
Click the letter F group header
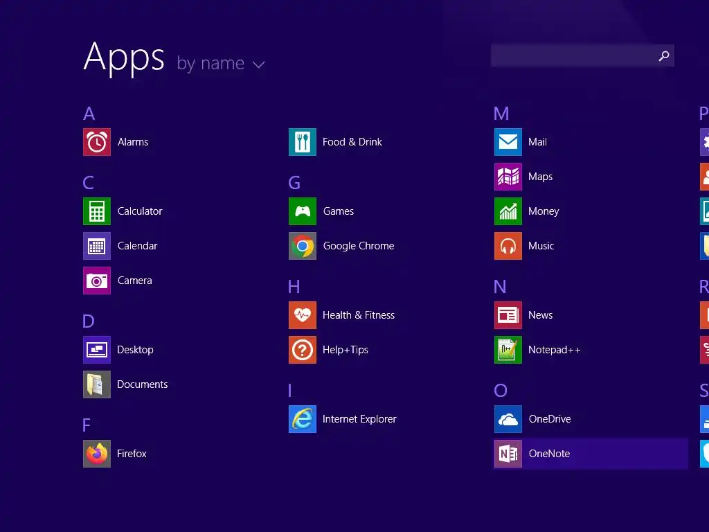(x=87, y=425)
